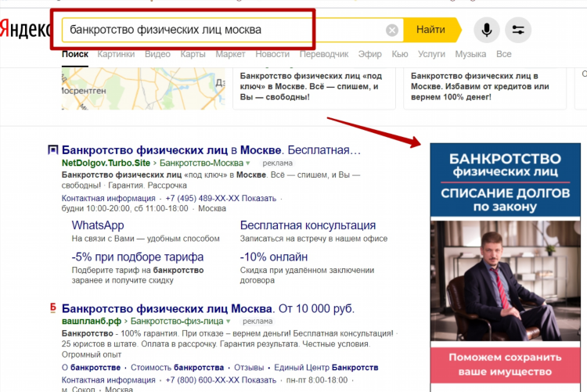
Task: Show phone number +7 (495) 489-XX-XX
Action: click(x=221, y=199)
